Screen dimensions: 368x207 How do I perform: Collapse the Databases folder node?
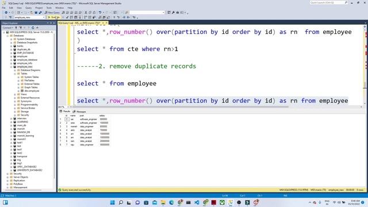7,36
